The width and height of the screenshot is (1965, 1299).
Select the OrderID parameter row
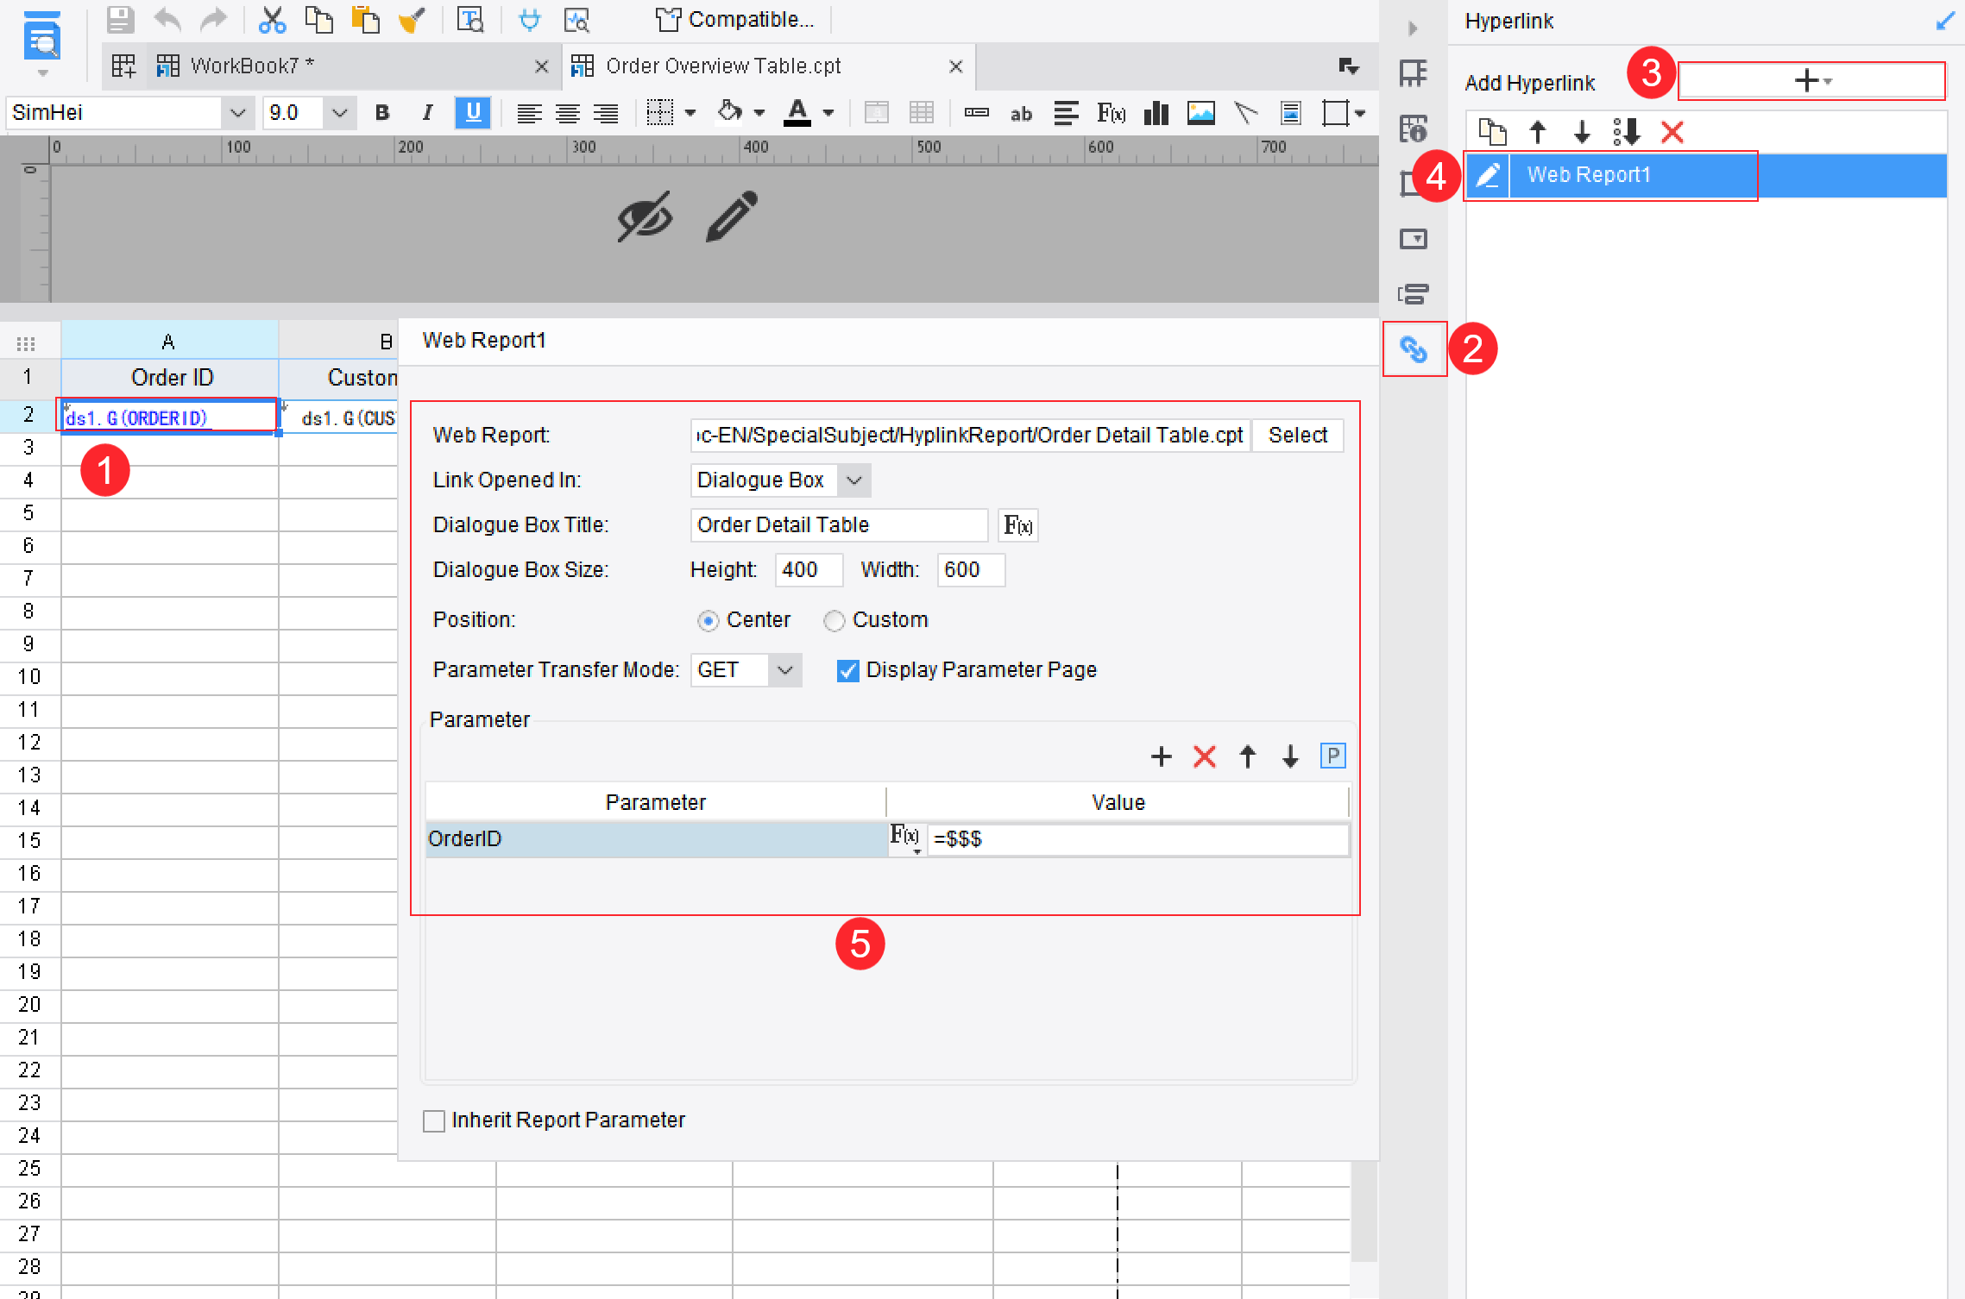(x=656, y=839)
